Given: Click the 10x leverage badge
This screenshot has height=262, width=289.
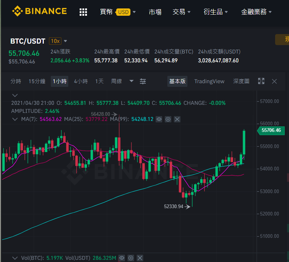Looking at the screenshot, I should 55,41.
